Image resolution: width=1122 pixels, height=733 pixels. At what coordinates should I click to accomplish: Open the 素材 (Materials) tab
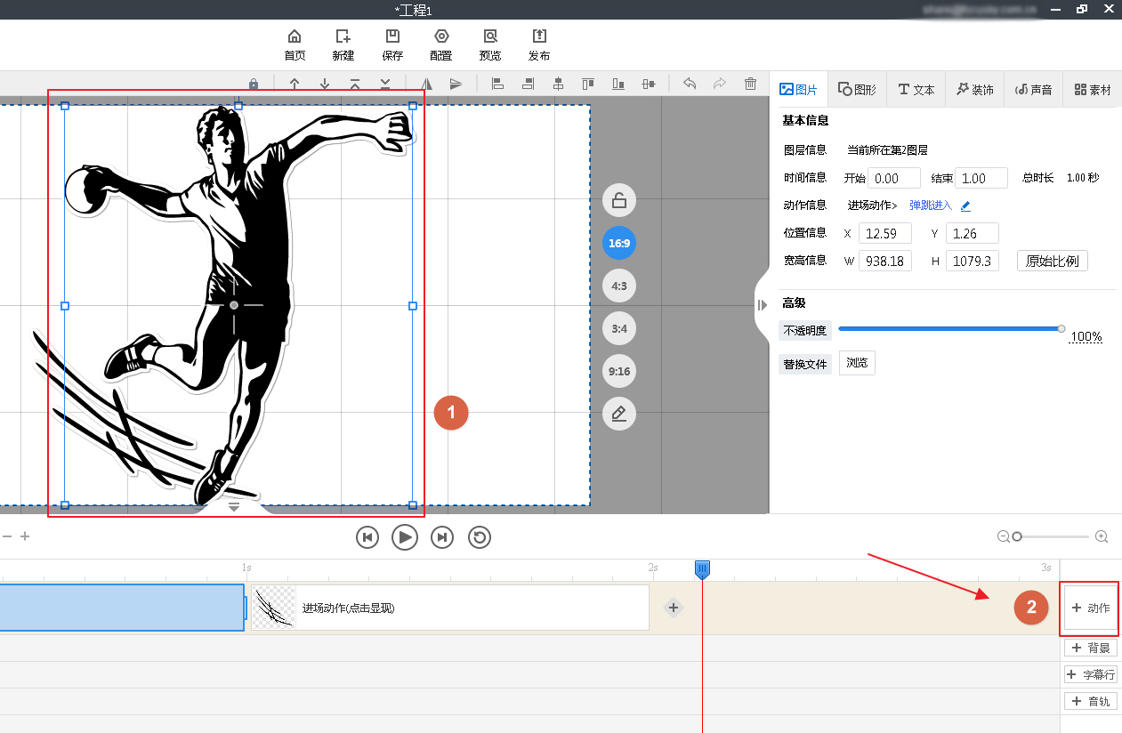pyautogui.click(x=1093, y=90)
